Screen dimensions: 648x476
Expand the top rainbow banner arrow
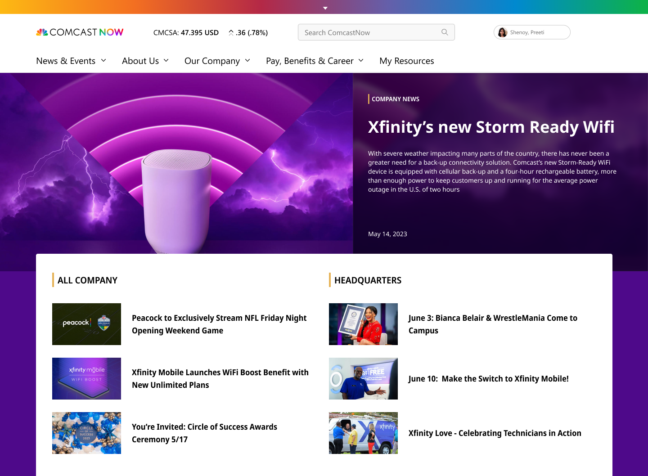(325, 8)
